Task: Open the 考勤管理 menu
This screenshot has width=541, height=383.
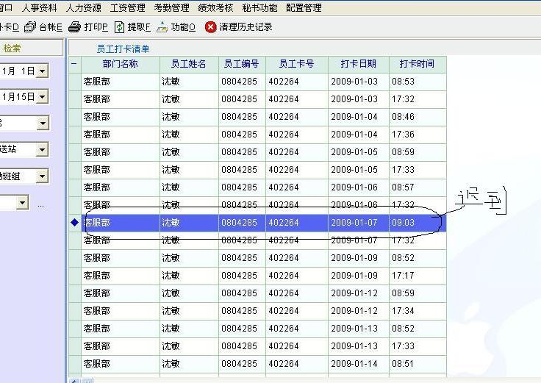Action: pyautogui.click(x=171, y=8)
